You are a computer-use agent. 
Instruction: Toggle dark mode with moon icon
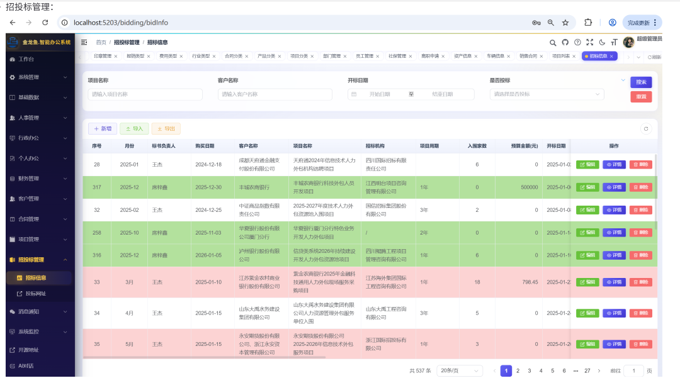[x=602, y=42]
